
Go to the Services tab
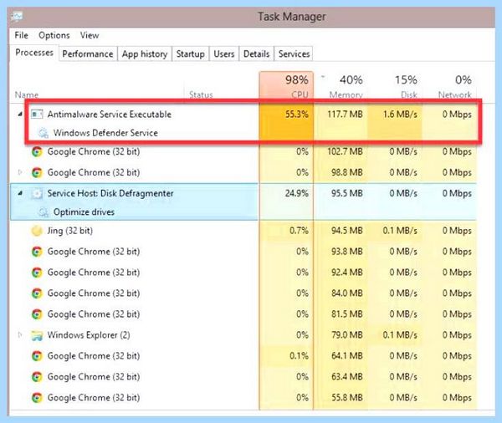294,54
